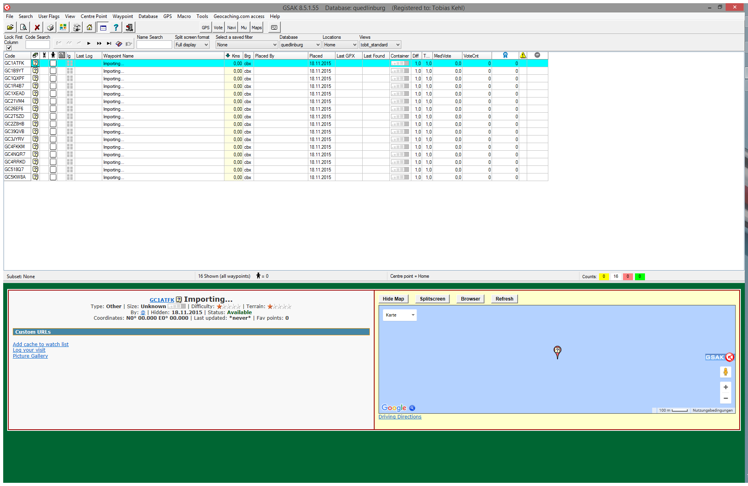Click the home toolbar icon
Viewport: 748px width, 486px height.
pos(89,27)
